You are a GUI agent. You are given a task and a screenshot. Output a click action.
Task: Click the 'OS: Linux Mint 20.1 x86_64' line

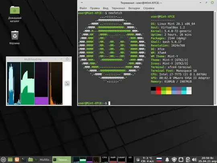click(173, 24)
